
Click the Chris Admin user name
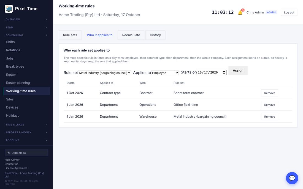(255, 12)
